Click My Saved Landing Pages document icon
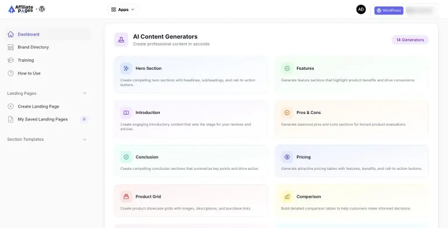 [x=10, y=119]
